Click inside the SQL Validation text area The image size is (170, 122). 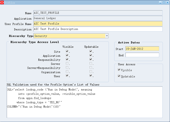85,102
